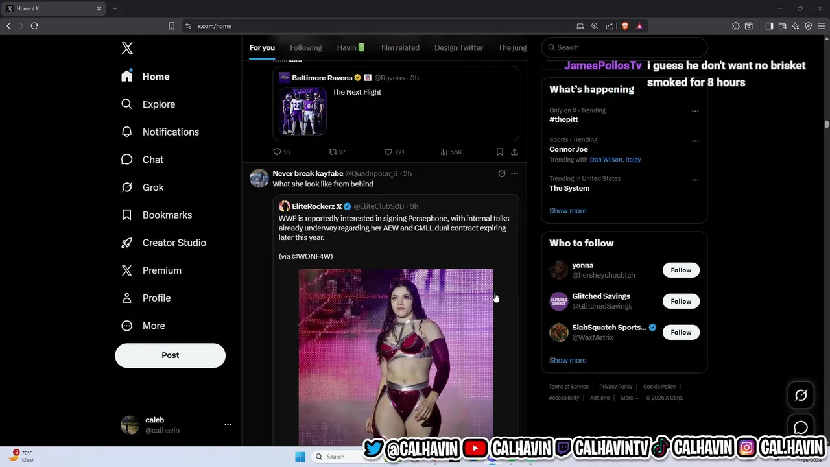View analytics of the Ravens post
Viewport: 830px width, 467px height.
(x=451, y=152)
